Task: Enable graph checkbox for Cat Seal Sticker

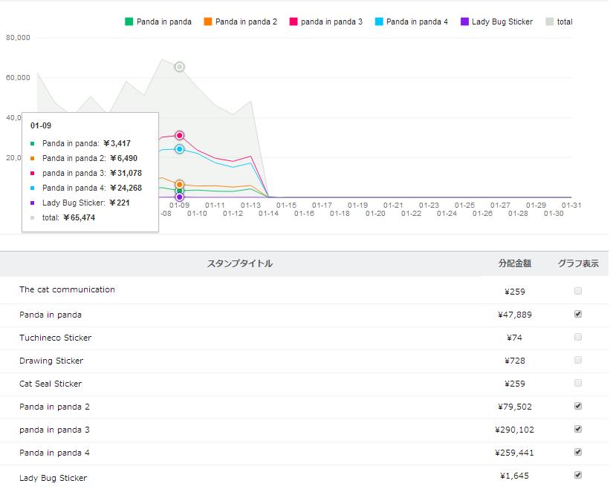Action: point(578,383)
